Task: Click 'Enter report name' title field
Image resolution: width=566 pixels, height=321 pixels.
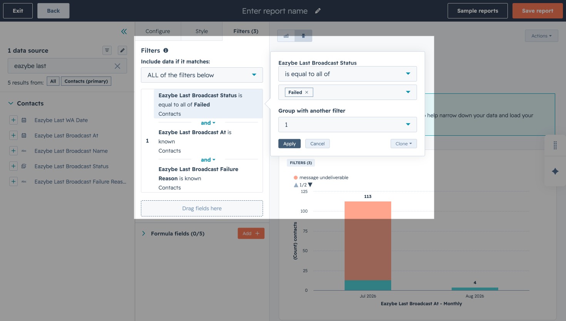Action: click(275, 11)
